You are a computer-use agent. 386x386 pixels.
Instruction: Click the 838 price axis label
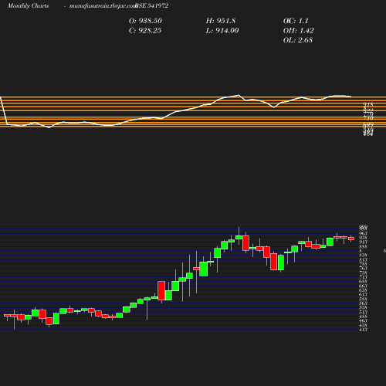point(363,256)
